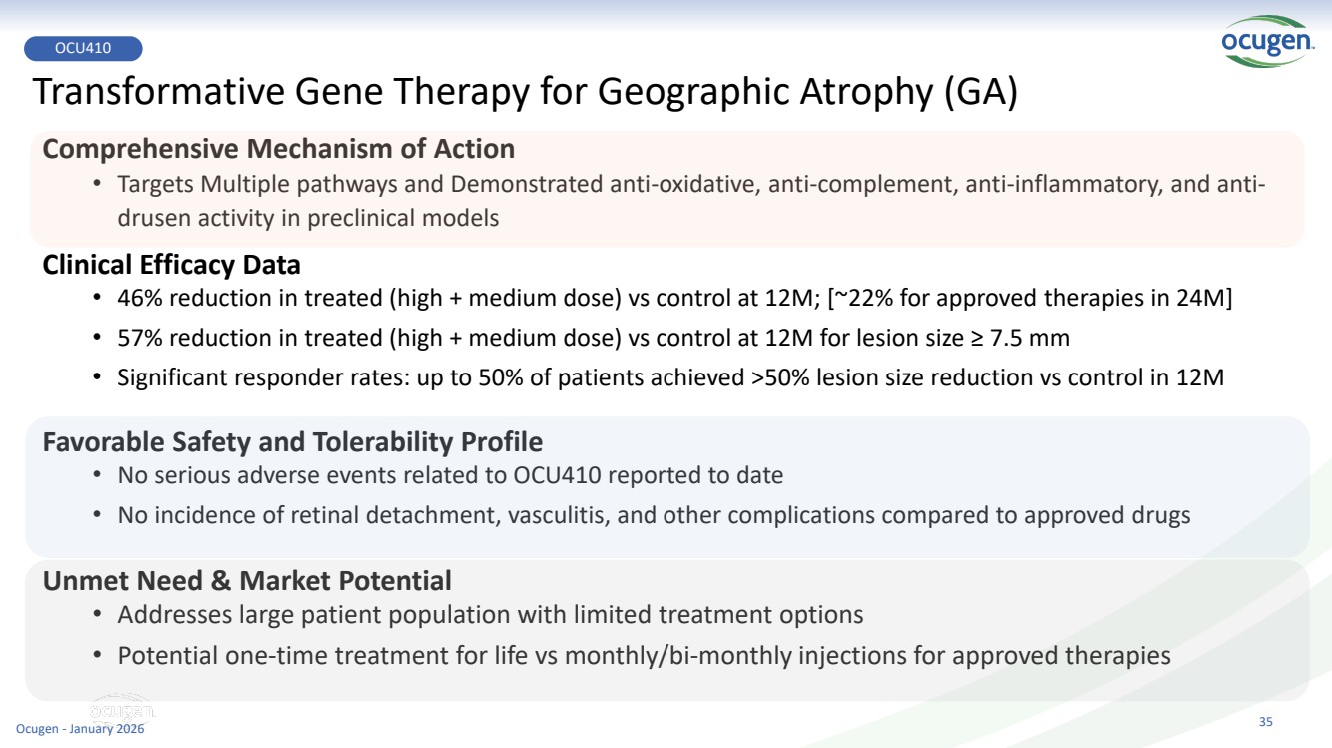Click the Ocugen - January 2026 footer text
Screen dimensions: 1332x748
coord(80,731)
